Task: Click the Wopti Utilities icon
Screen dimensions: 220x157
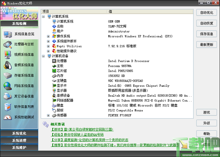Action: click(54, 46)
